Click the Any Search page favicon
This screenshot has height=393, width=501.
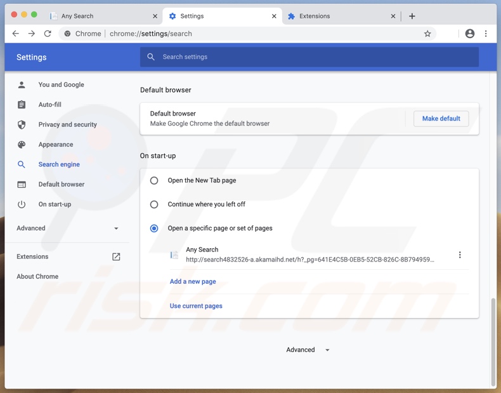pyautogui.click(x=174, y=255)
